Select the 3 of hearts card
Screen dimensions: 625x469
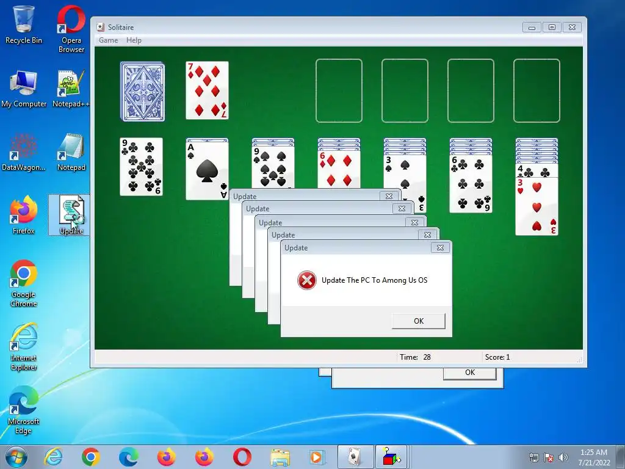pos(537,206)
